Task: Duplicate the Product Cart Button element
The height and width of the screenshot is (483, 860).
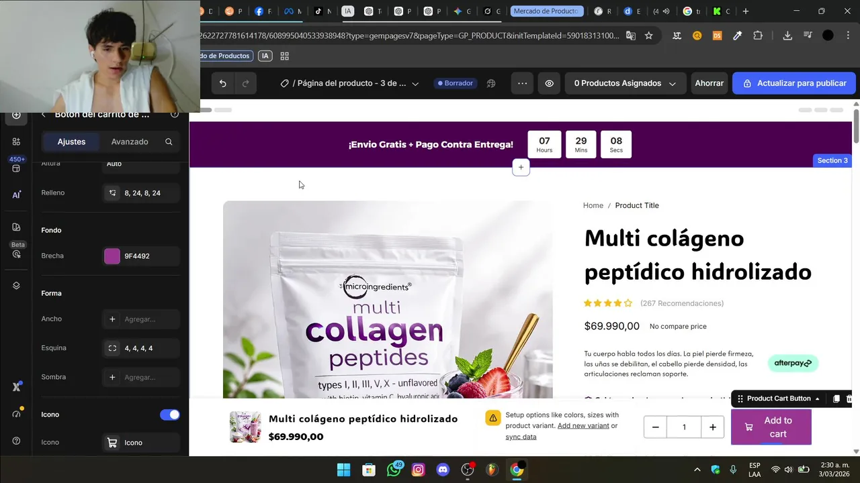Action: [x=836, y=398]
